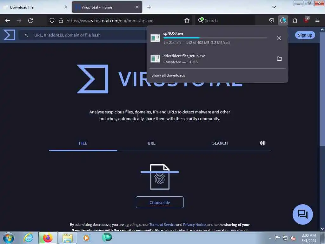Click the network tray icon
The height and width of the screenshot is (244, 325).
pos(285,238)
